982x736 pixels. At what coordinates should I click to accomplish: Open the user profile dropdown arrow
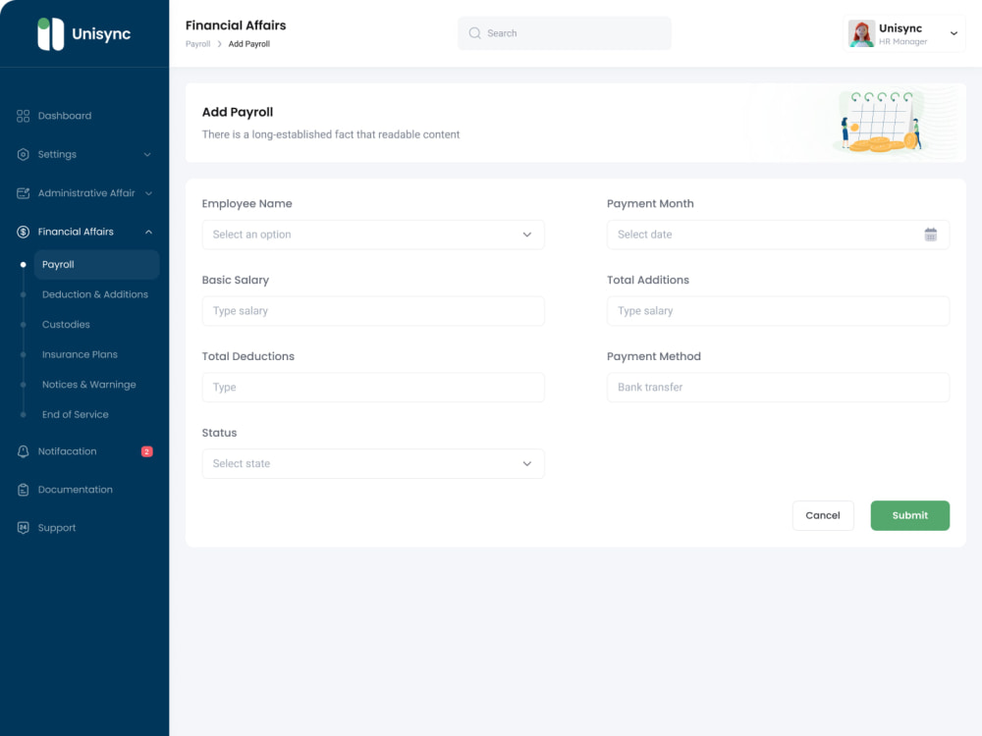click(x=954, y=33)
